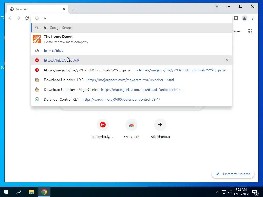Open the Google apps grid
Screen dimensions: 263x197
point(250,31)
